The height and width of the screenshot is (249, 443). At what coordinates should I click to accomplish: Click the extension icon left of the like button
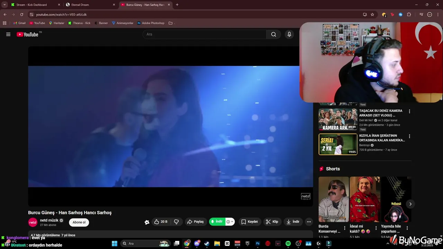147,222
